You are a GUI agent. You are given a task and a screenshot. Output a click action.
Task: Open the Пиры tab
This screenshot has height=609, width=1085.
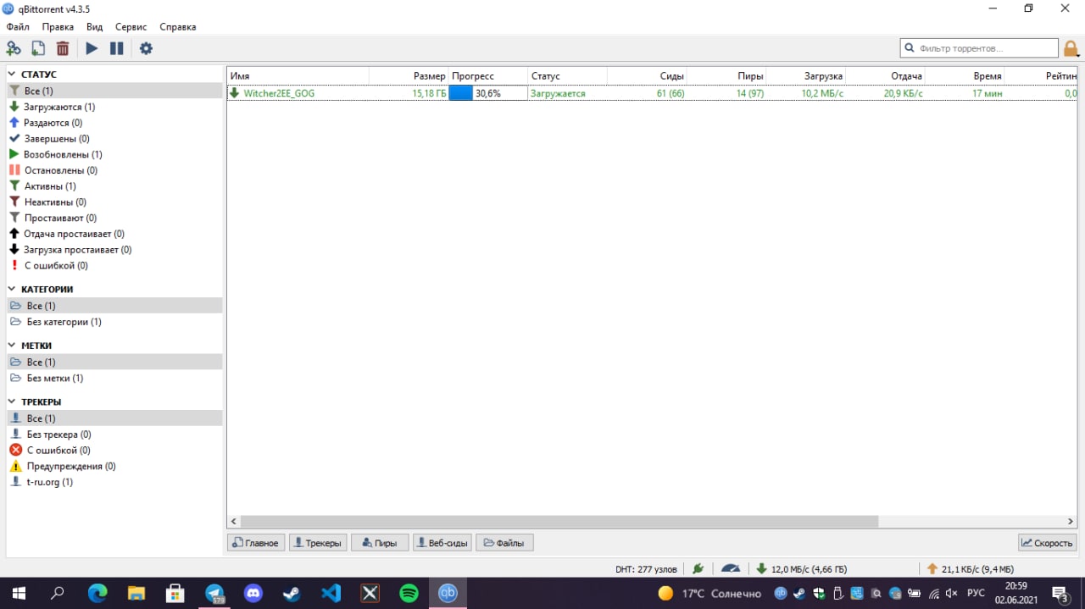pyautogui.click(x=380, y=543)
